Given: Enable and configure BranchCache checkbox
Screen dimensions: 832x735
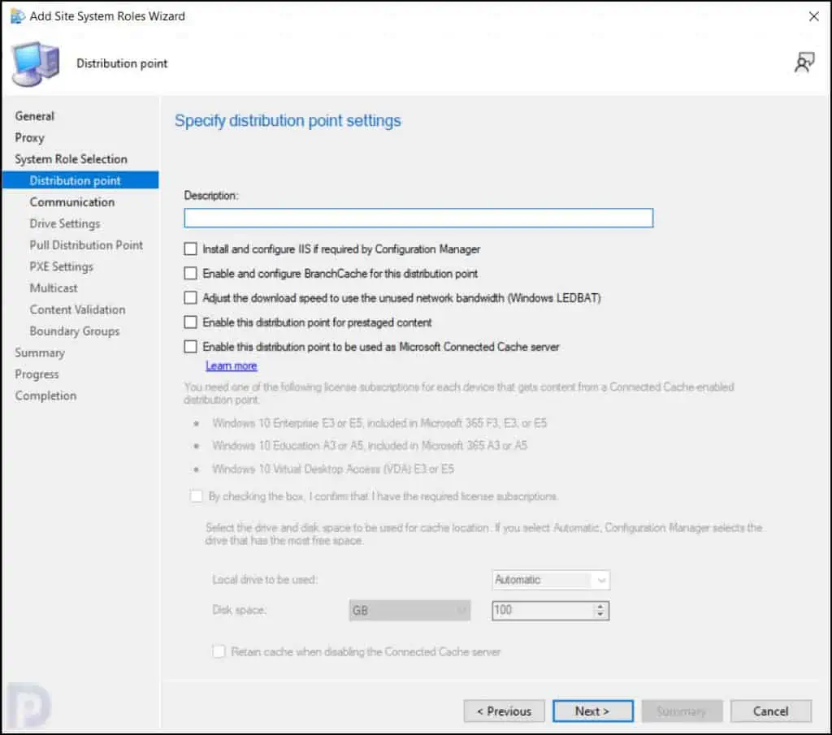Looking at the screenshot, I should tap(190, 273).
